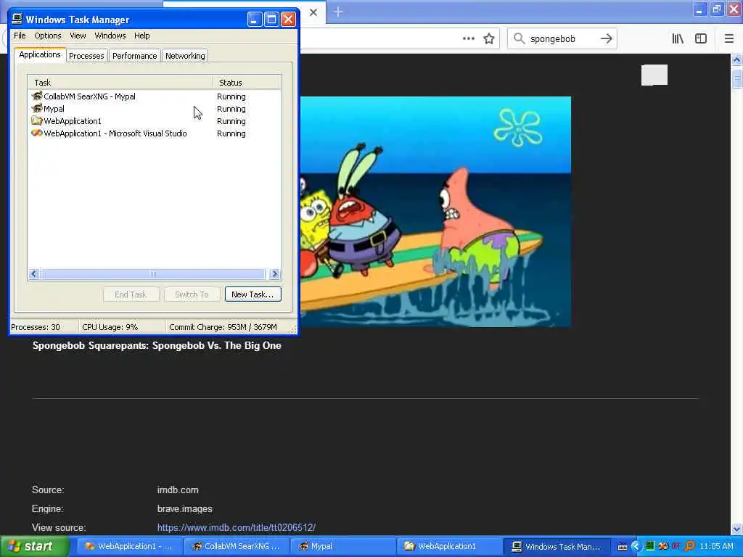
Task: Open the imdb.com view source link
Action: pyautogui.click(x=236, y=527)
